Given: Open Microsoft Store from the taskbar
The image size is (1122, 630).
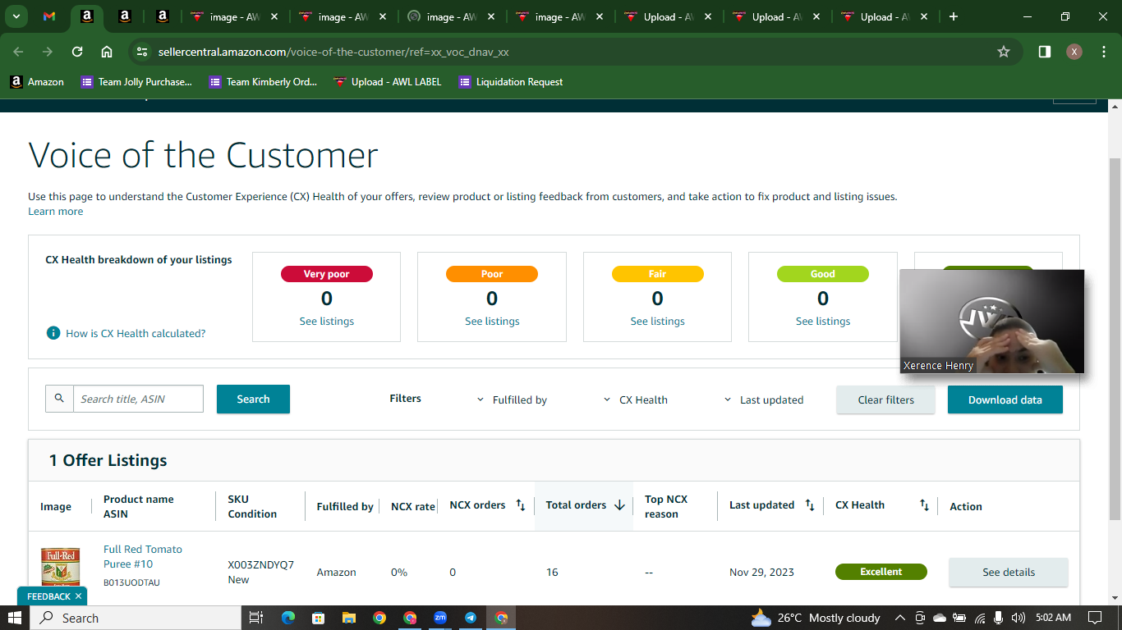Looking at the screenshot, I should click(x=318, y=618).
